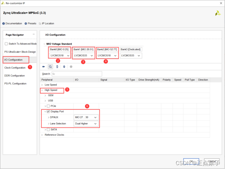The height and width of the screenshot is (169, 225).
Task: Click the gray circle toolbar icon
Action: (71, 67)
